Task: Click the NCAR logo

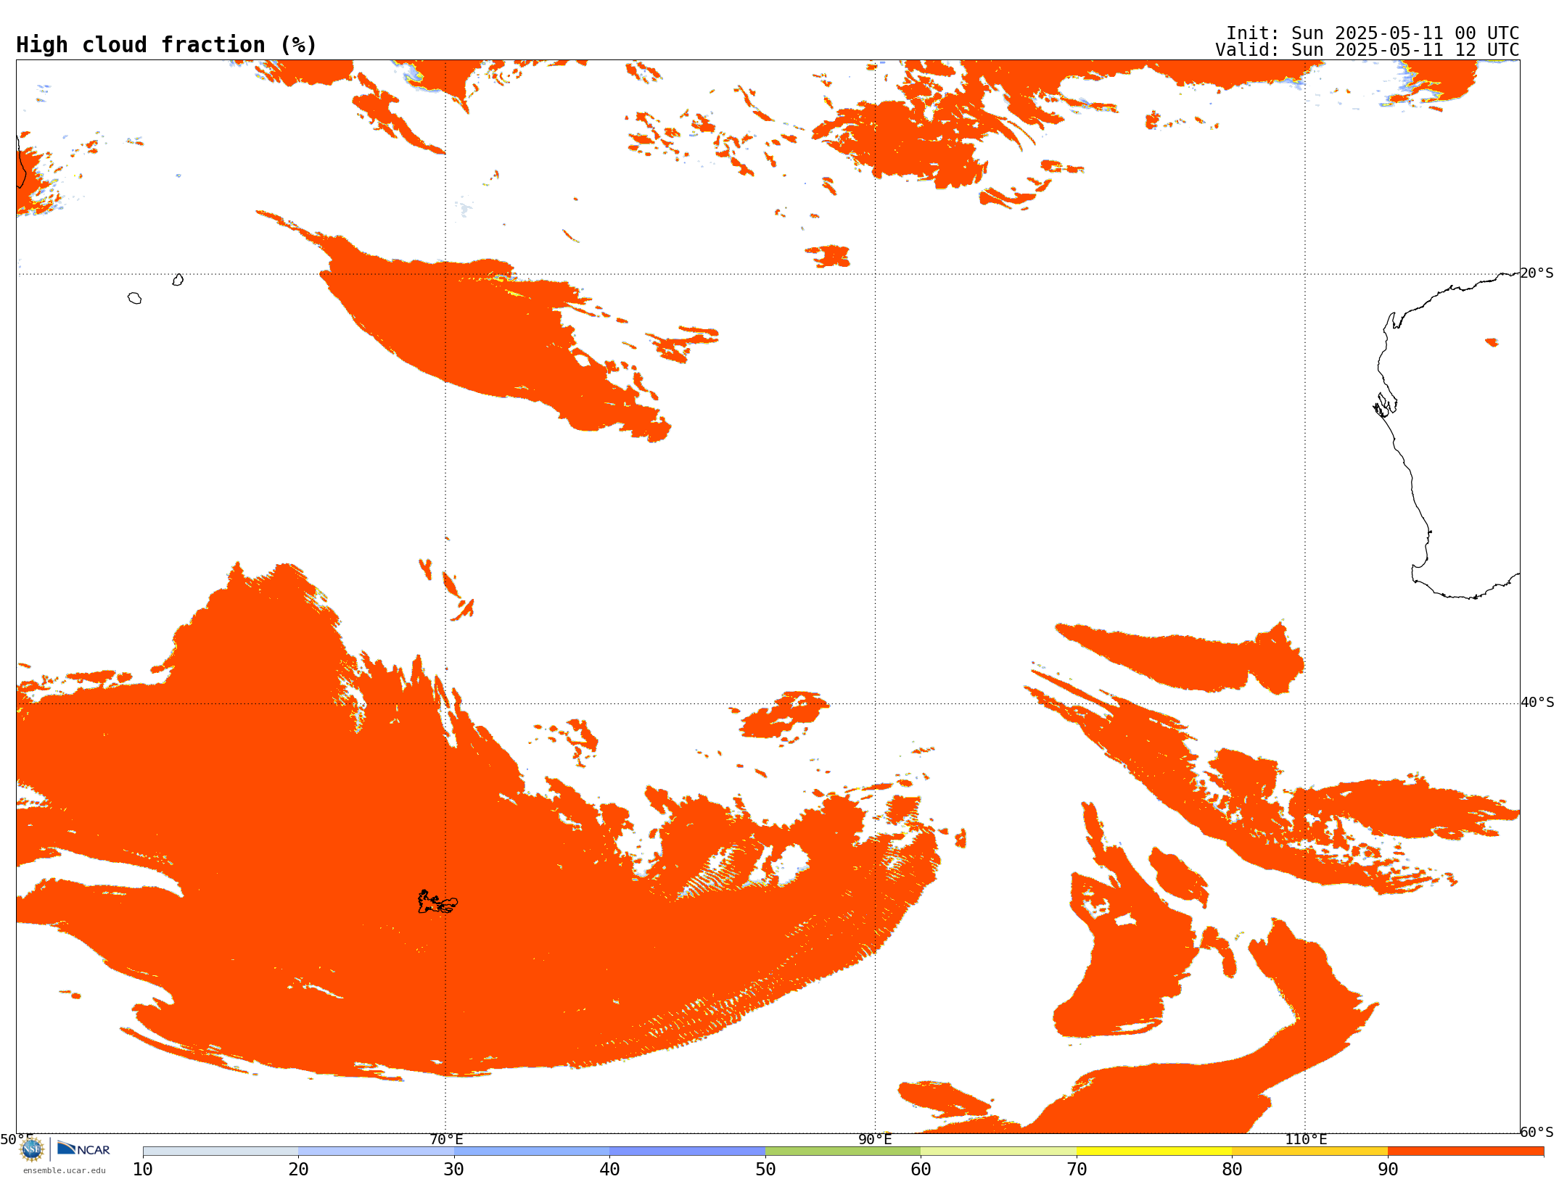Action: pyautogui.click(x=83, y=1149)
